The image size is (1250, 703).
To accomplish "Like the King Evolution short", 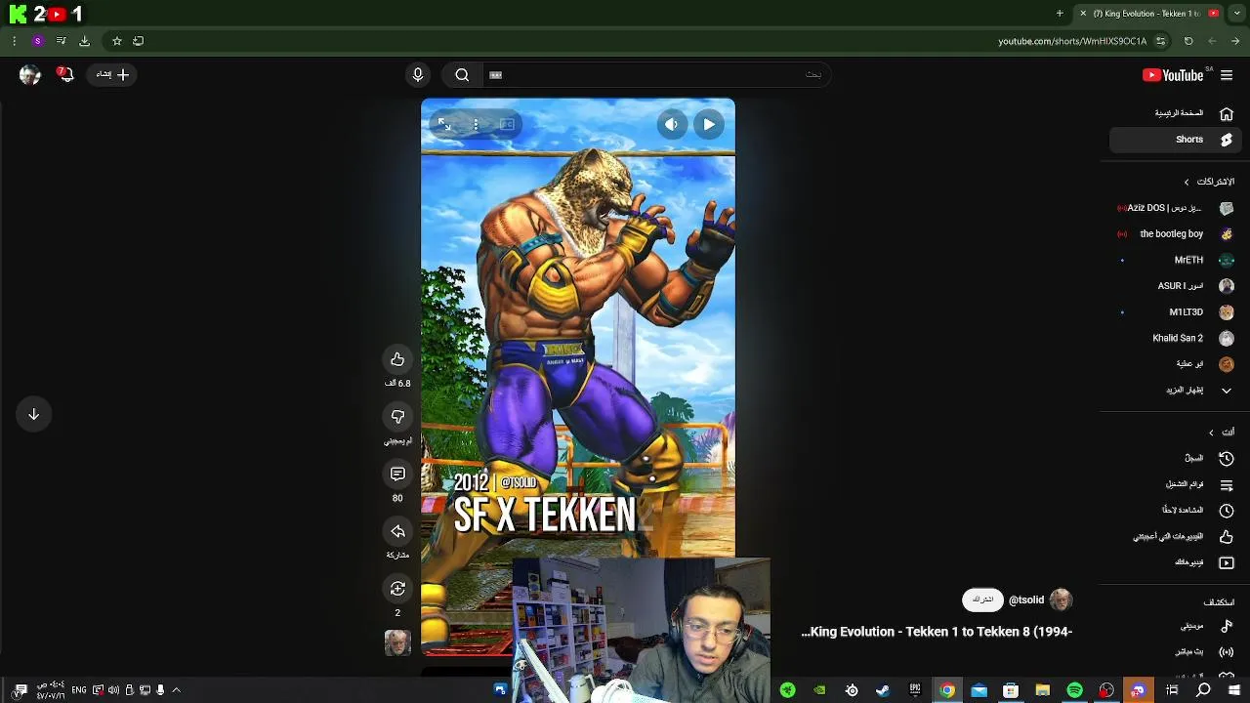I will click(x=397, y=359).
